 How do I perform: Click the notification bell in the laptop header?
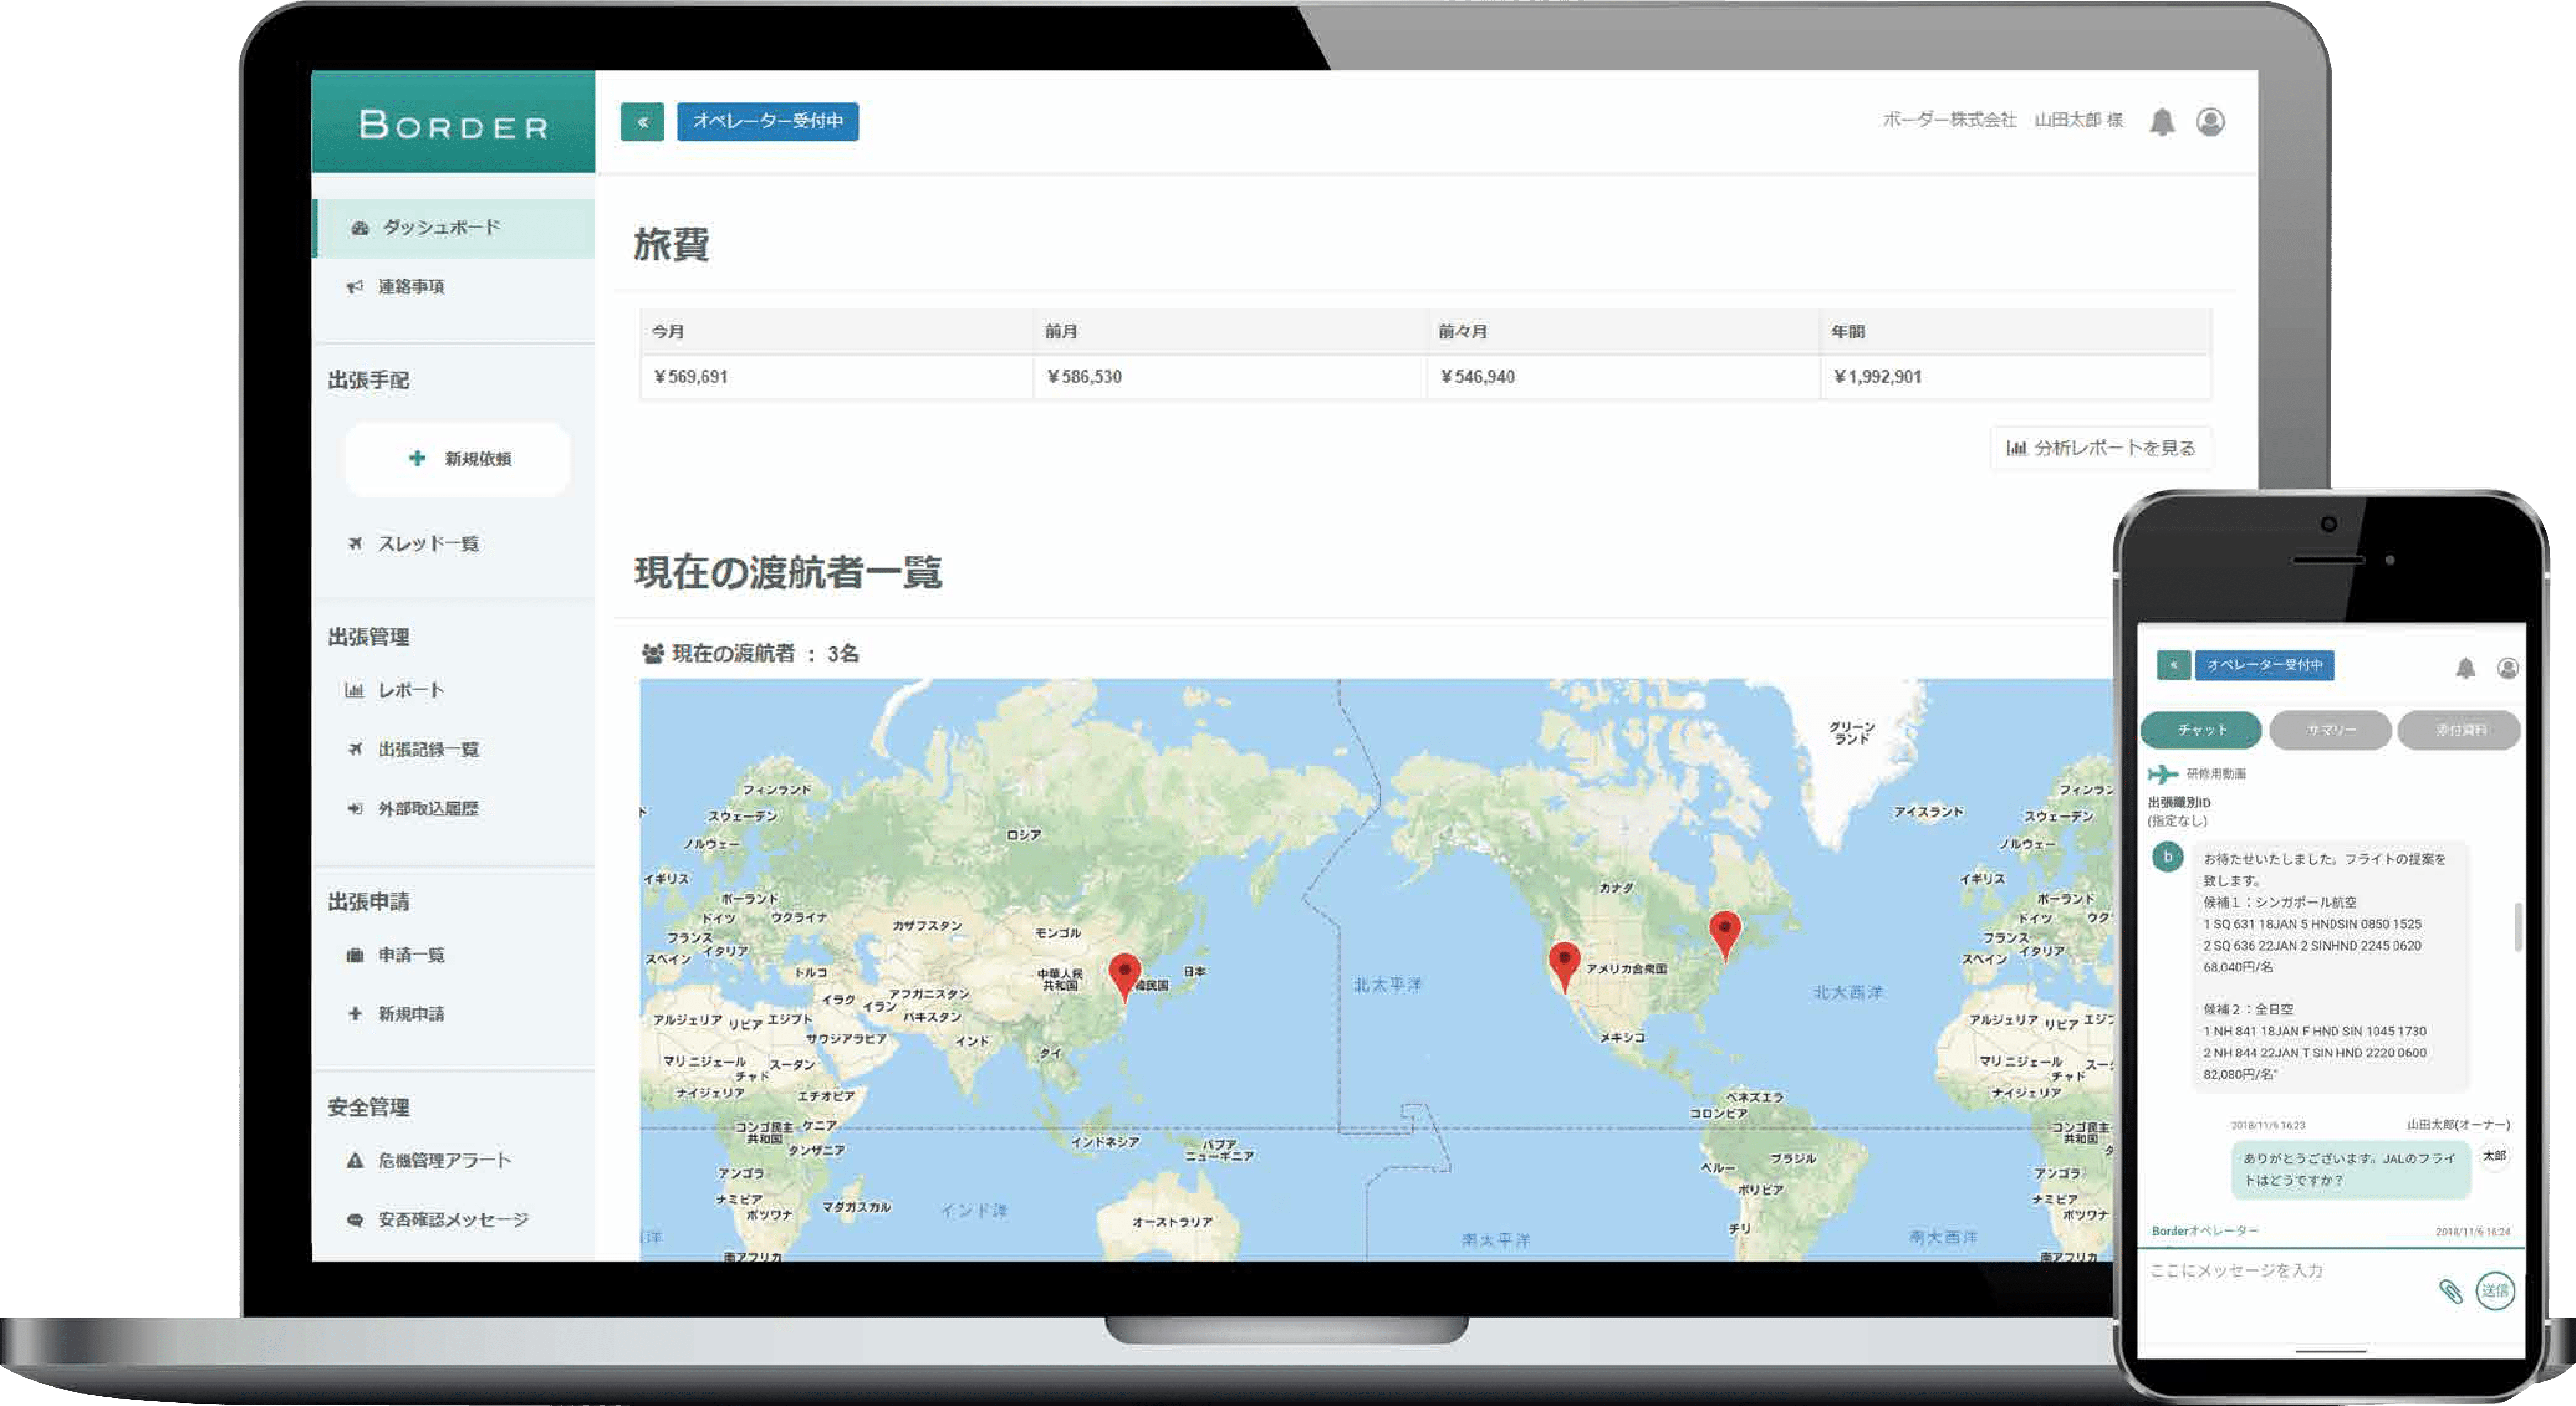(x=2162, y=122)
